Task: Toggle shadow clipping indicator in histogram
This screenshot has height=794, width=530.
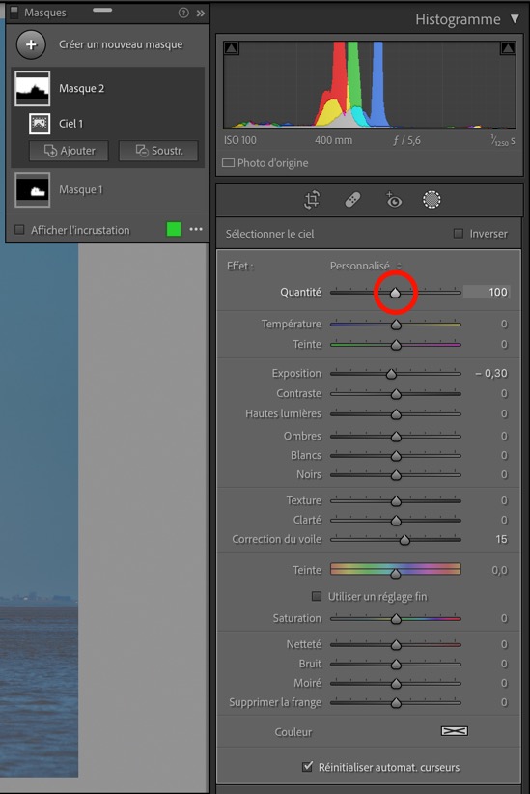Action: coord(232,48)
